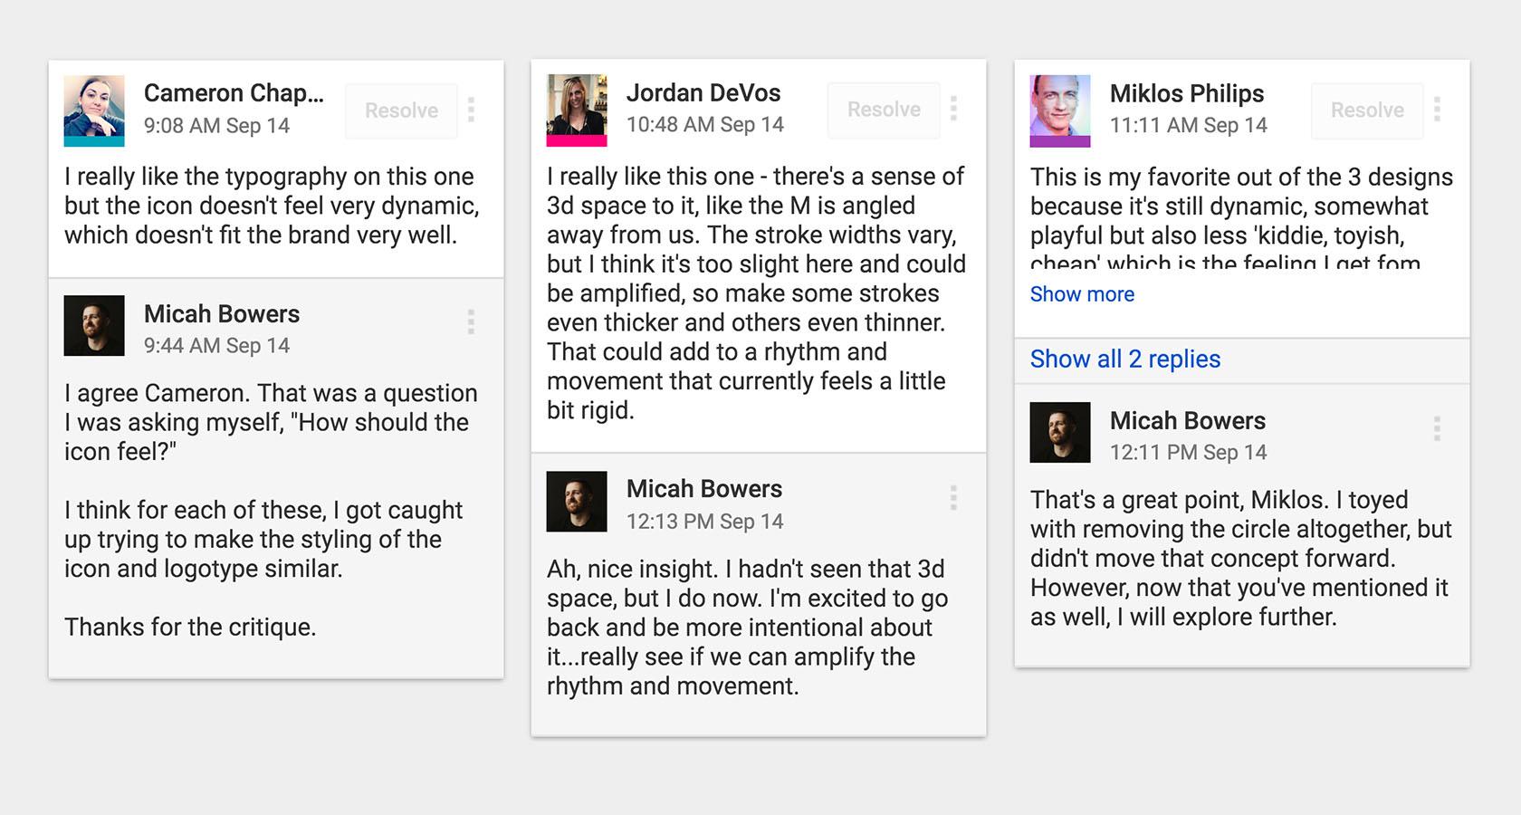The height and width of the screenshot is (815, 1521).
Task: Click Micah Bowers's avatar on 9:44 AM reply
Action: point(94,326)
